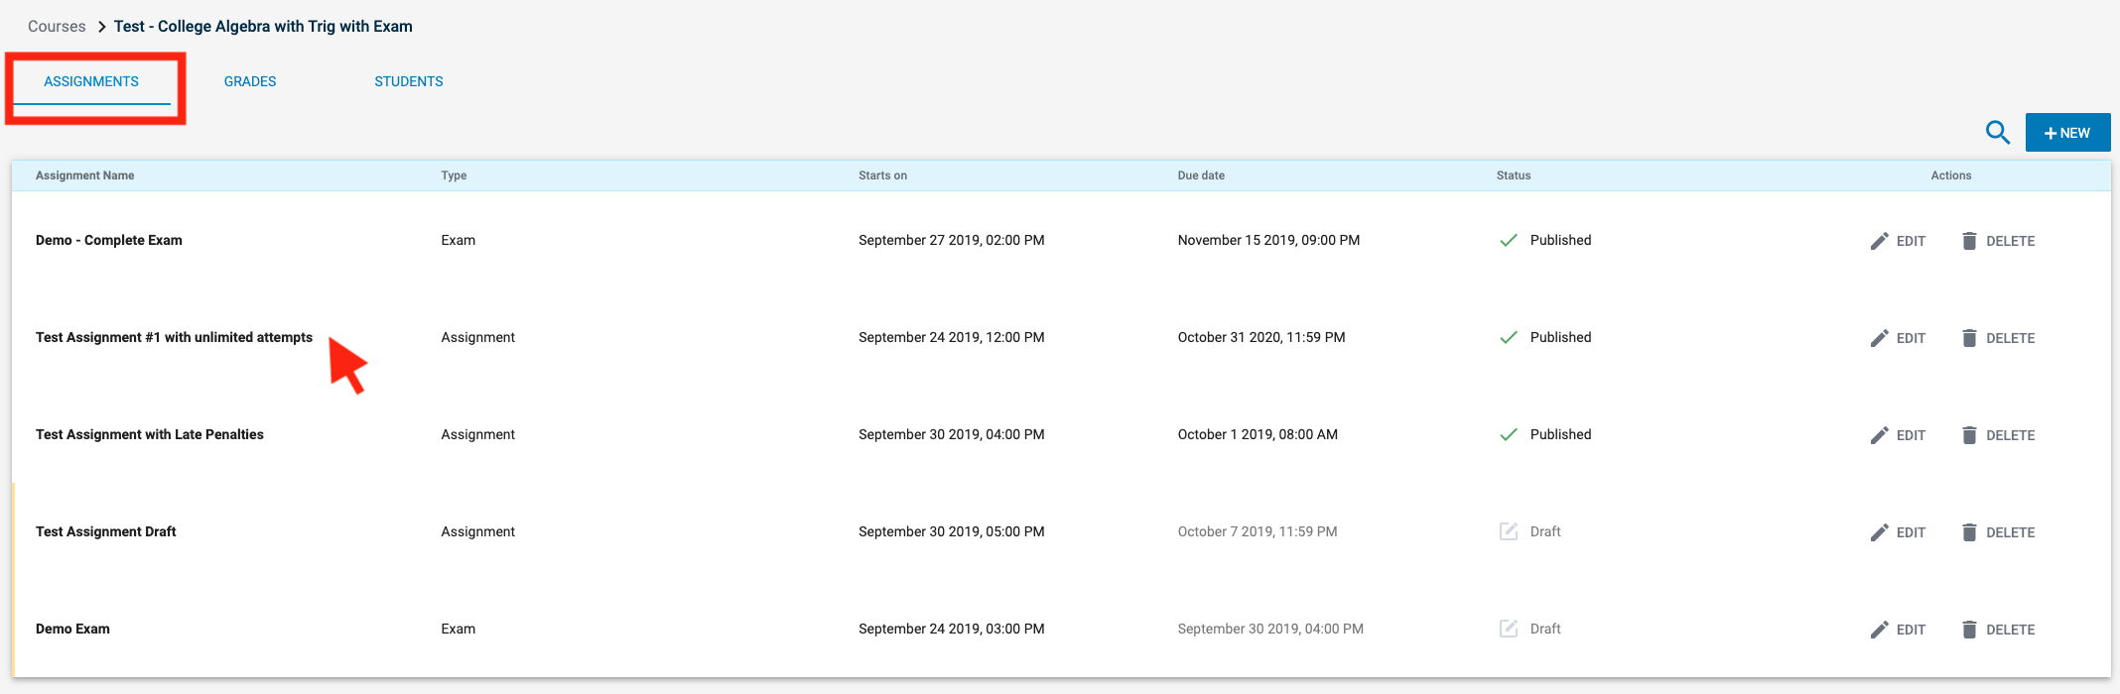
Task: Open the Students tab
Action: click(x=409, y=81)
